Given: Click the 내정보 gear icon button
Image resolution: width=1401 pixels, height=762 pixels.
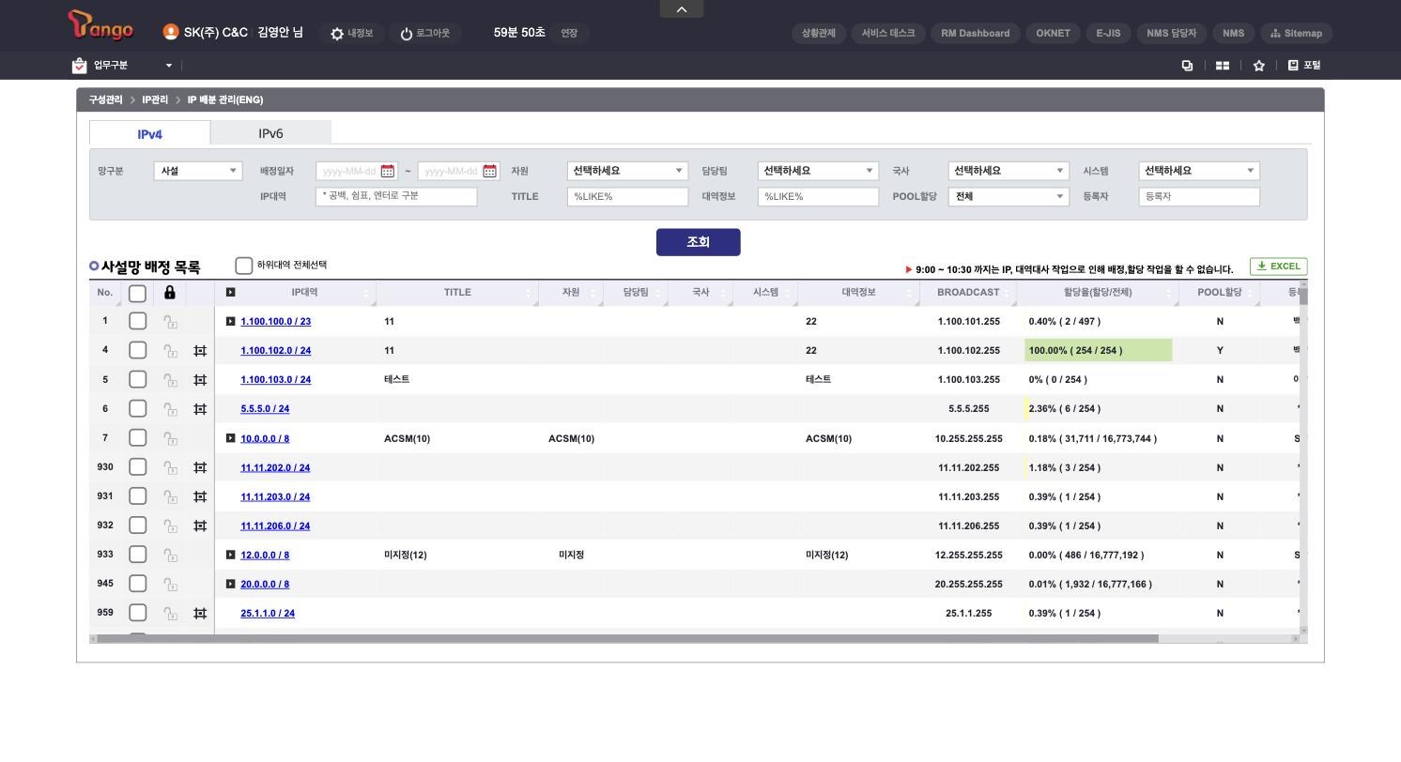Looking at the screenshot, I should click(351, 33).
